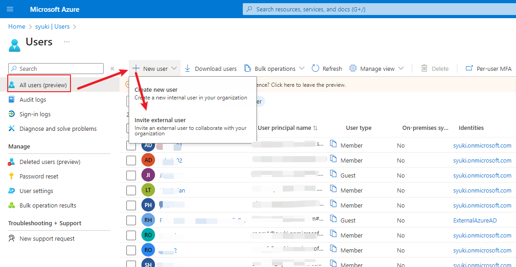Click the Identities column header
The width and height of the screenshot is (516, 267).
471,128
